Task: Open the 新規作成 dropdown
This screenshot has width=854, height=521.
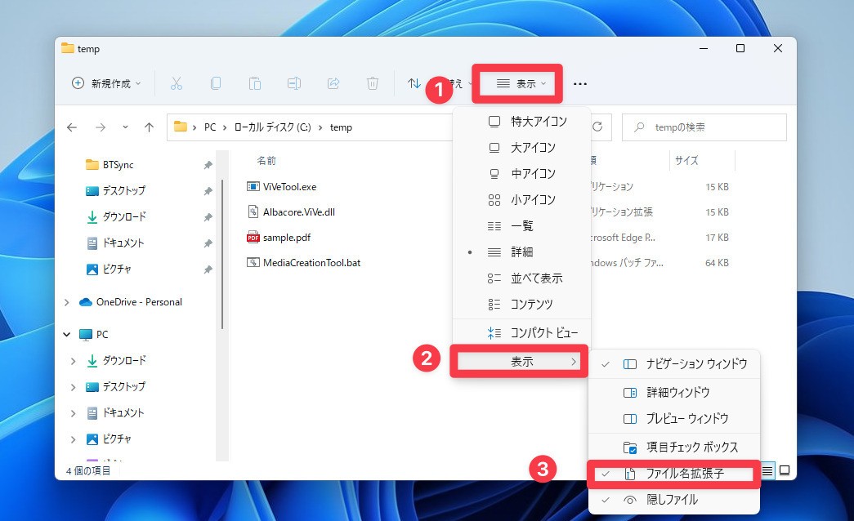Action: tap(106, 83)
